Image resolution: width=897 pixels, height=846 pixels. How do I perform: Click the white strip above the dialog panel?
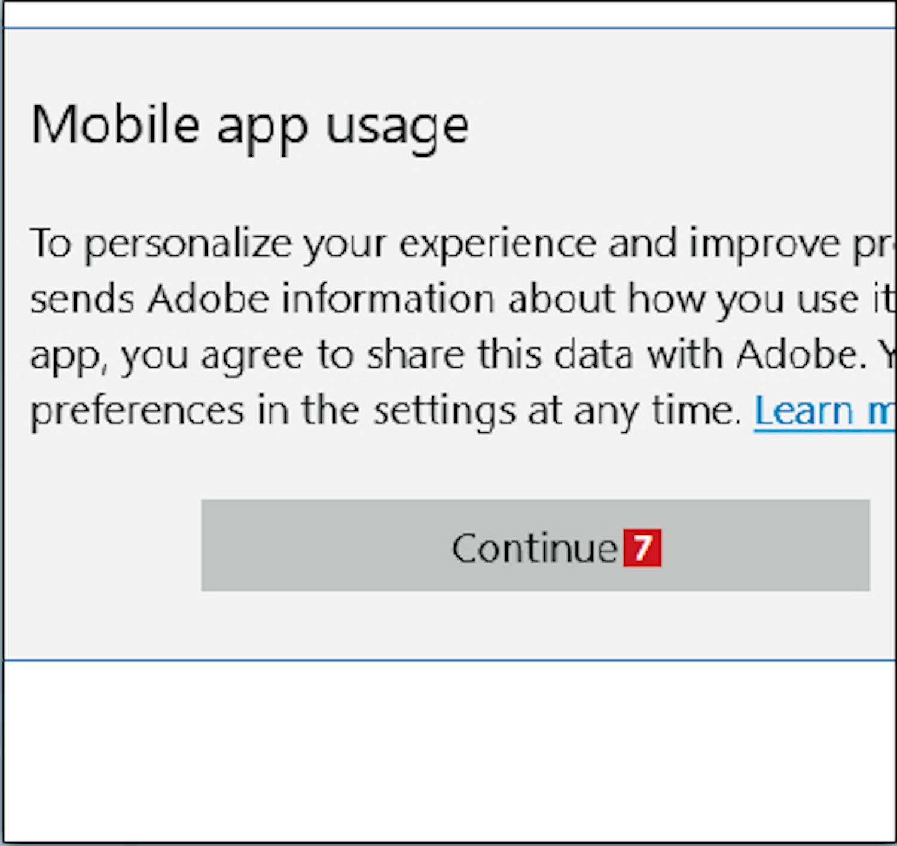[448, 14]
